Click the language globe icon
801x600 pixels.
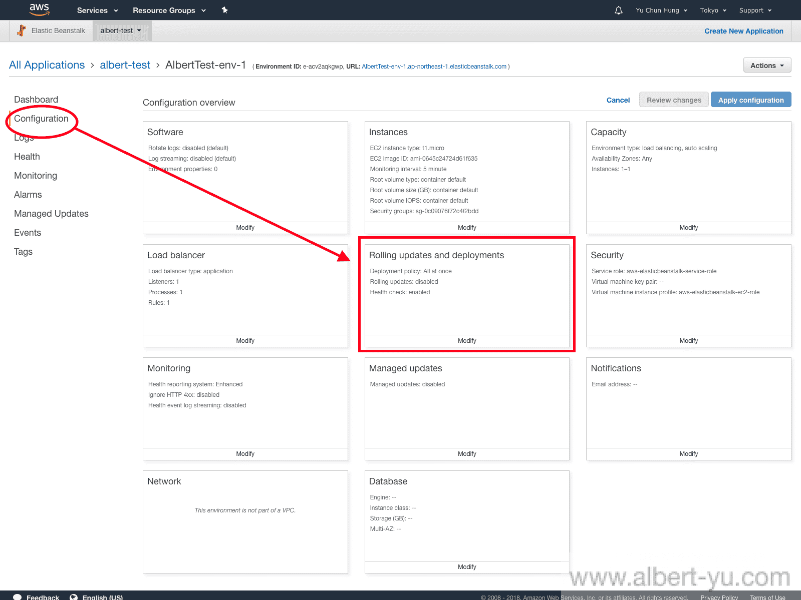click(74, 597)
